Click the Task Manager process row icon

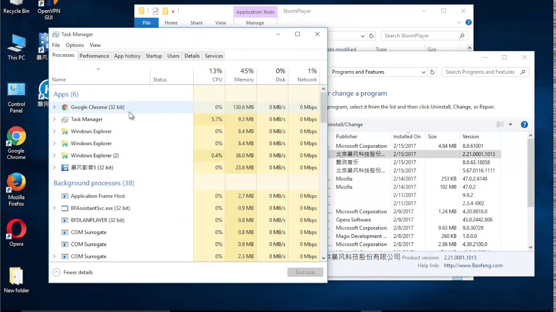click(x=65, y=119)
